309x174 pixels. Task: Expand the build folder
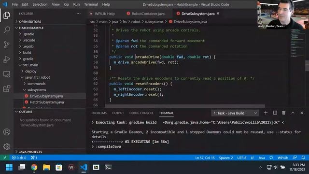coord(27,53)
